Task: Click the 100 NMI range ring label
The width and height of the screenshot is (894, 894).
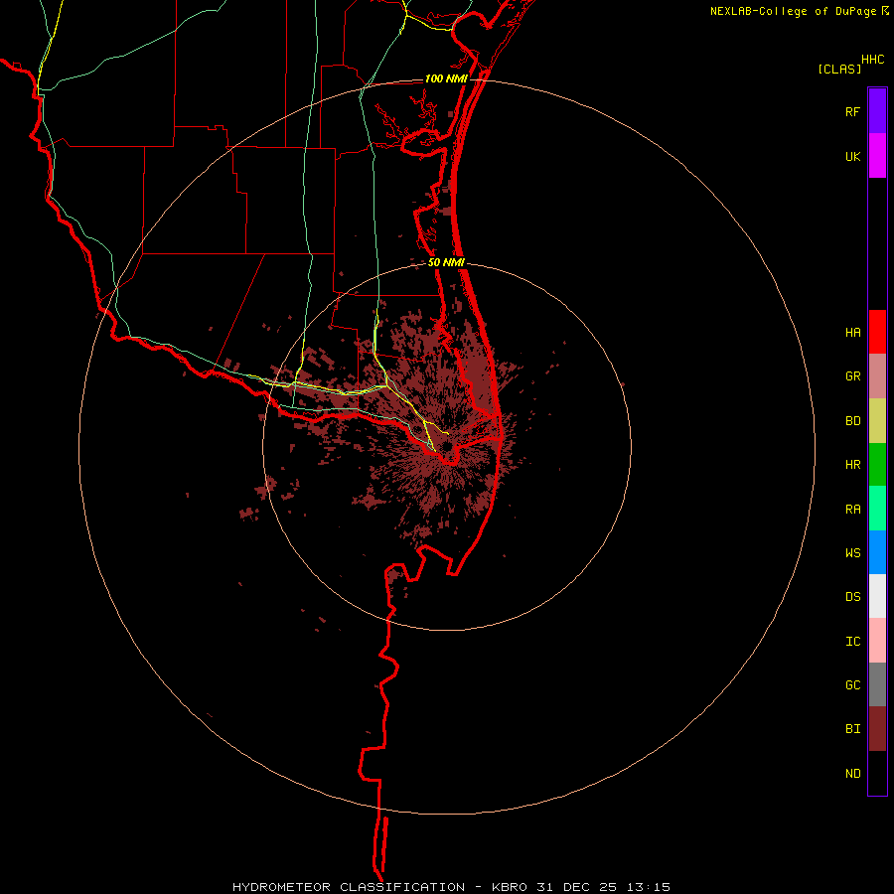Action: pos(446,78)
